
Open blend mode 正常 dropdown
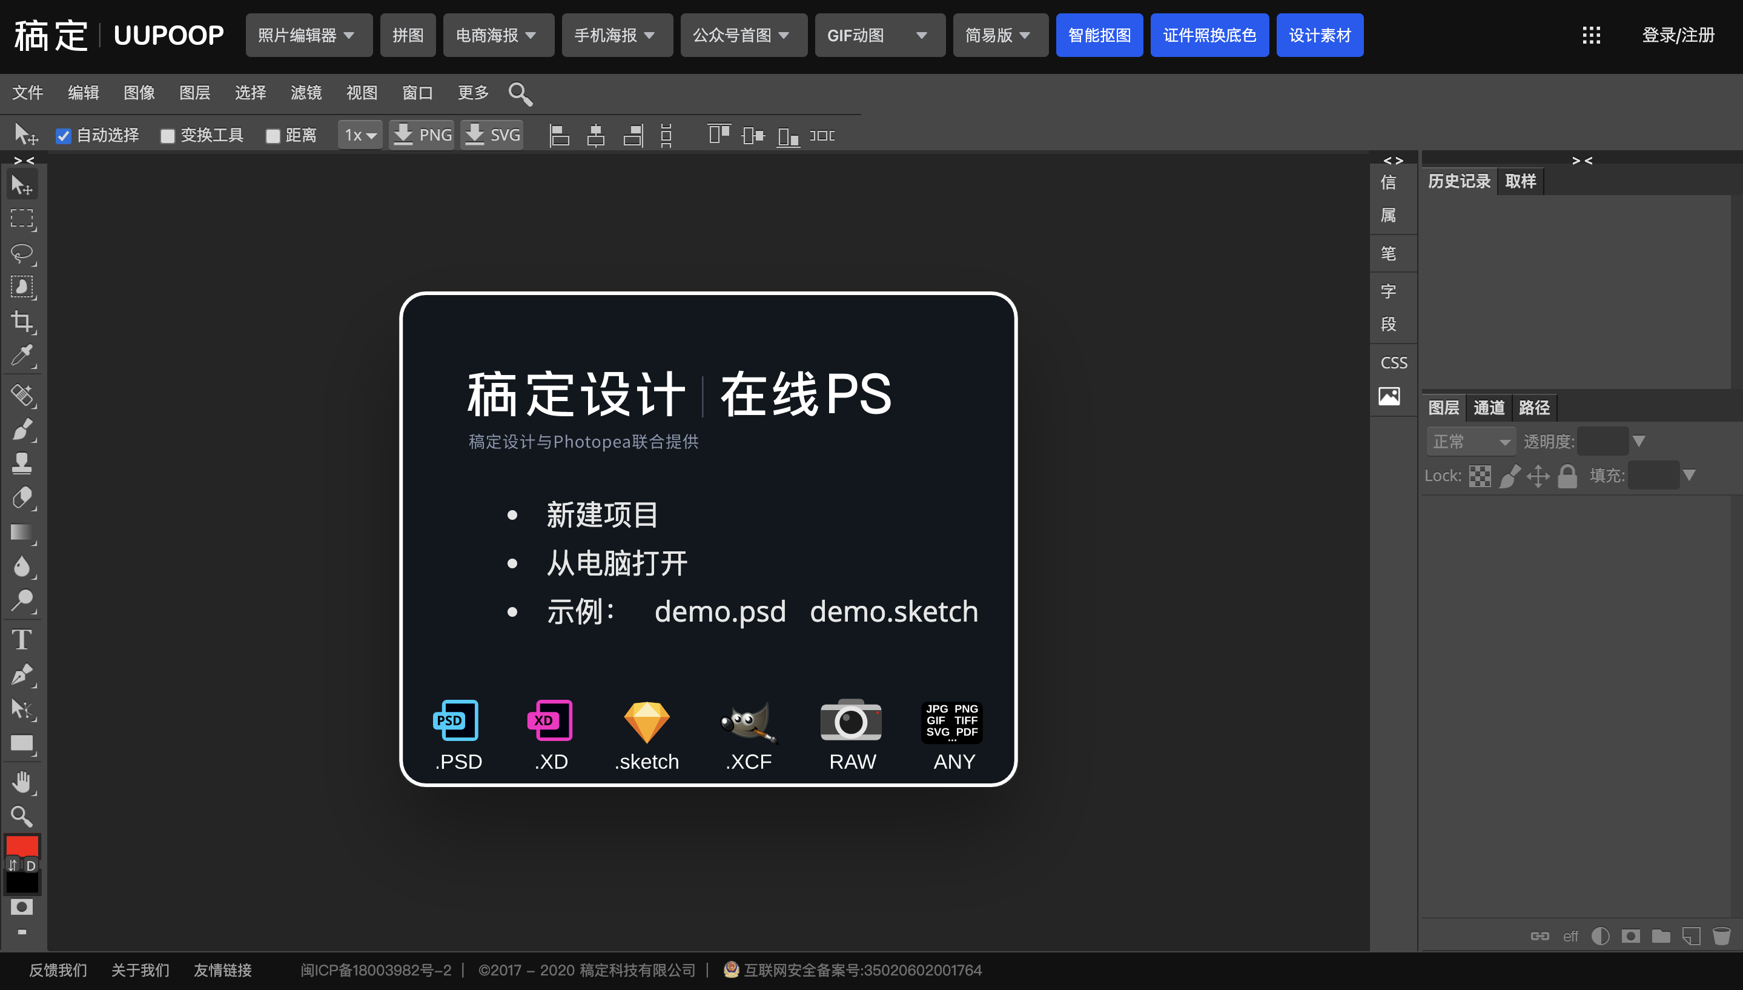1470,442
